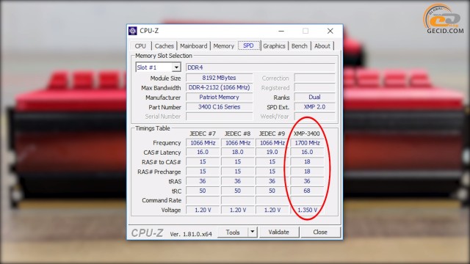The height and width of the screenshot is (264, 470).
Task: Click the CPU-Z application icon in title bar
Action: tap(133, 31)
